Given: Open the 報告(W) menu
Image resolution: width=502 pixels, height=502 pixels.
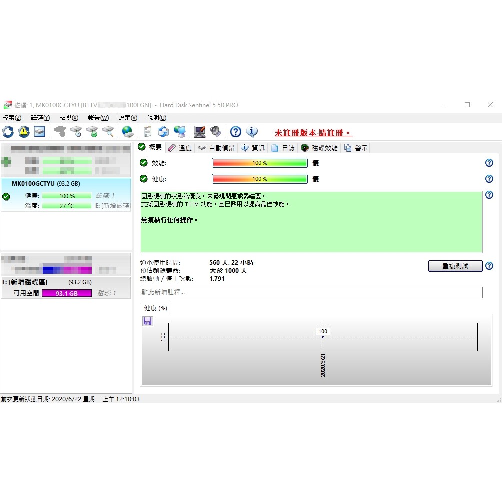Looking at the screenshot, I should point(98,118).
